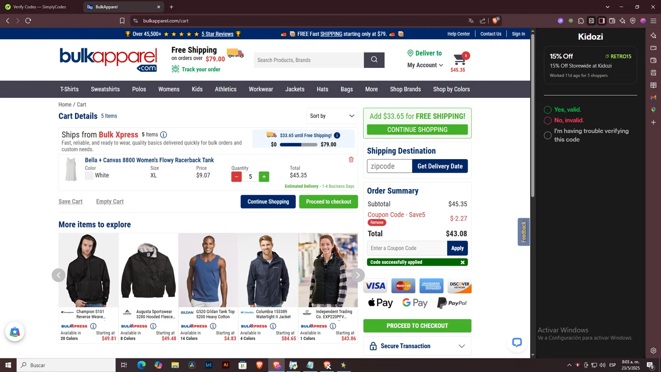Click the White color swatch
661x372 pixels.
[89, 175]
